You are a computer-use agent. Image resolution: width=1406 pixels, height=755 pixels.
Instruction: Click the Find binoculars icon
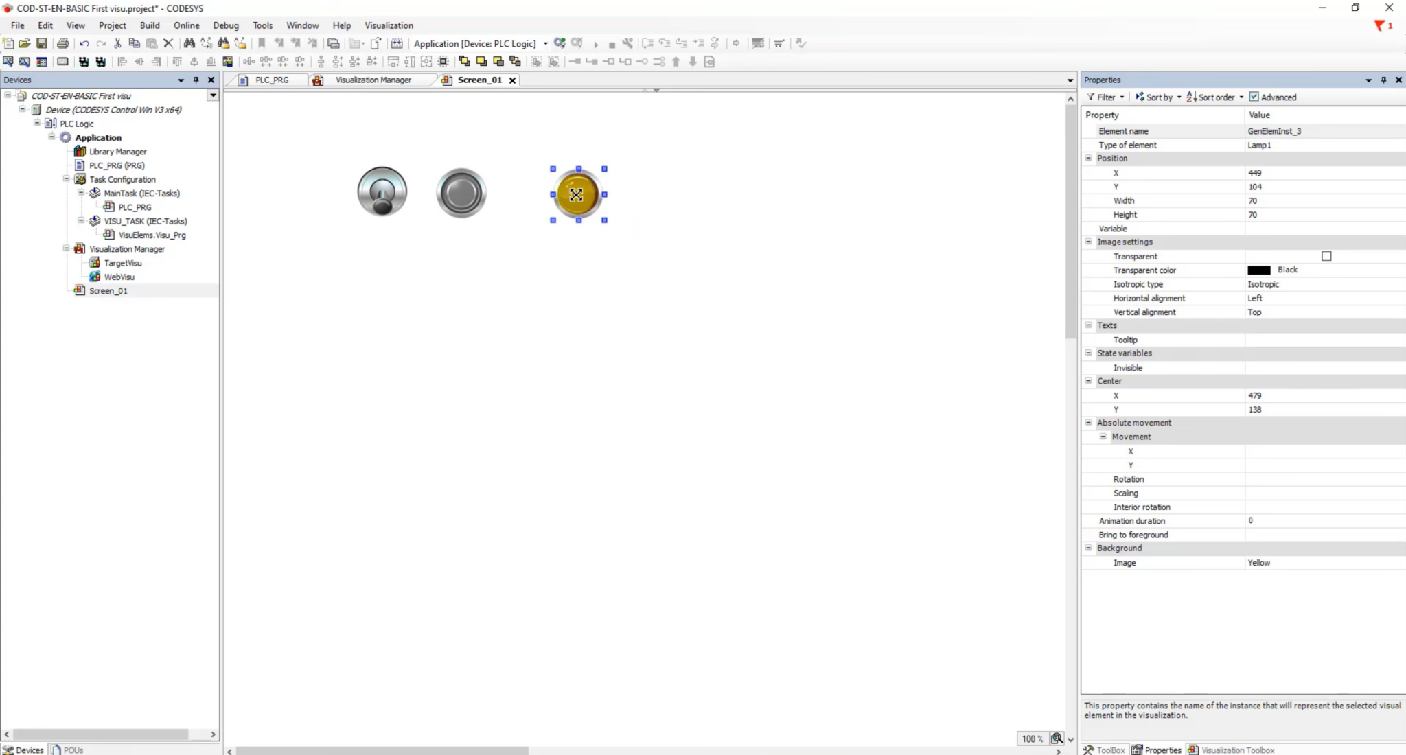click(x=189, y=43)
